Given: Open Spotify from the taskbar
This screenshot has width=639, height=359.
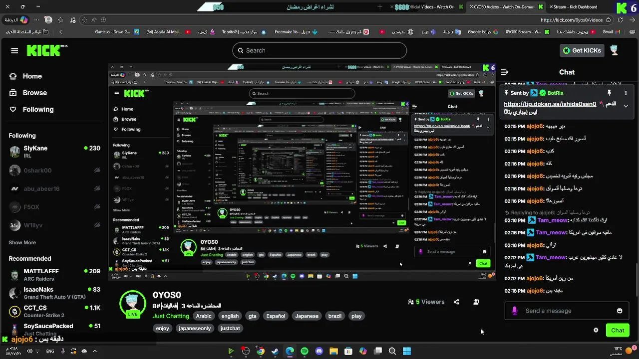Looking at the screenshot, I should (305, 351).
